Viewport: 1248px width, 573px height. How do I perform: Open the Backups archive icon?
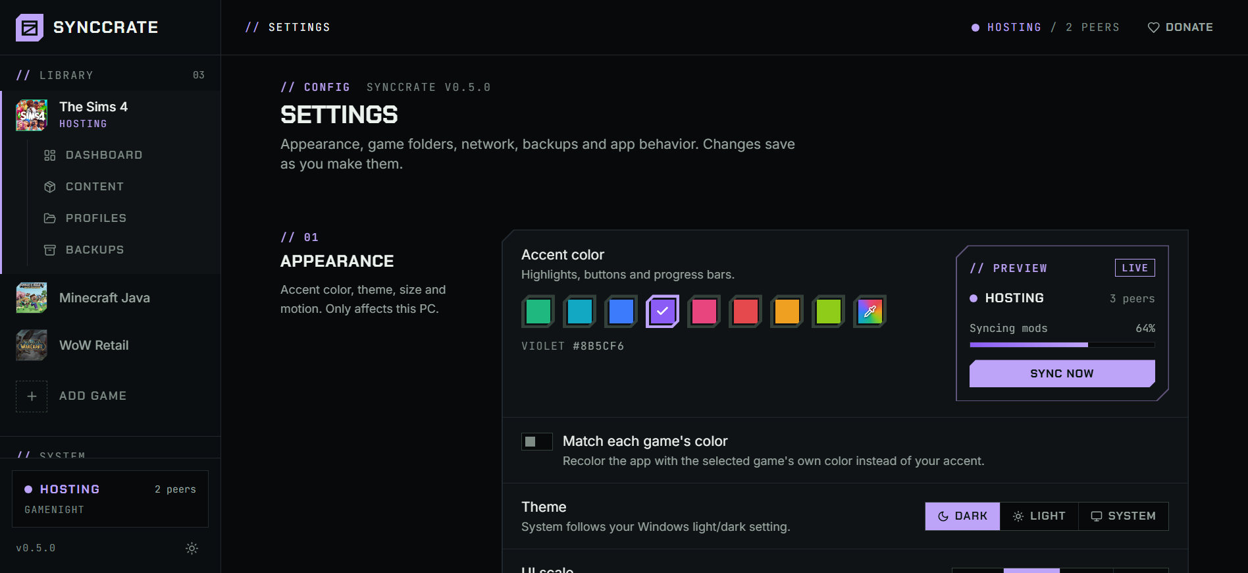pyautogui.click(x=50, y=250)
